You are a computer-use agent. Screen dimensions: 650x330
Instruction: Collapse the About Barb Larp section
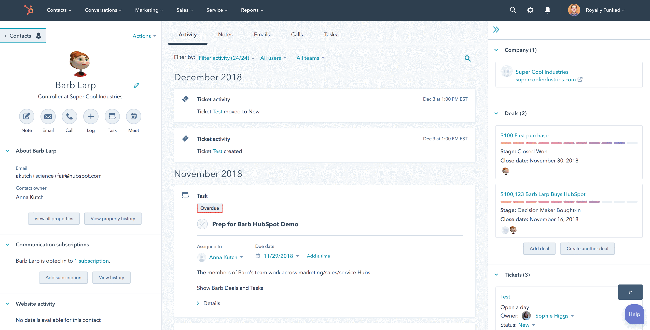point(7,151)
